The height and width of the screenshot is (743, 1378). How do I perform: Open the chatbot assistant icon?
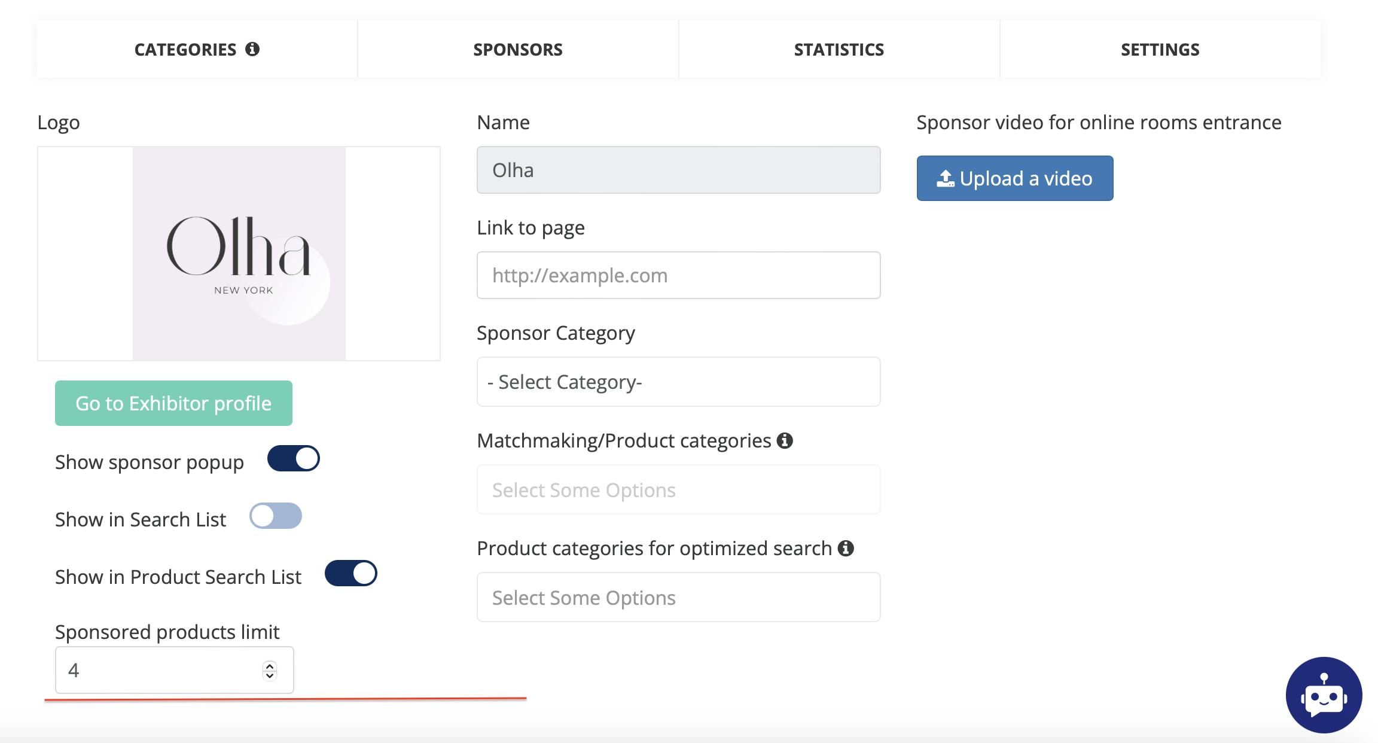pos(1324,695)
